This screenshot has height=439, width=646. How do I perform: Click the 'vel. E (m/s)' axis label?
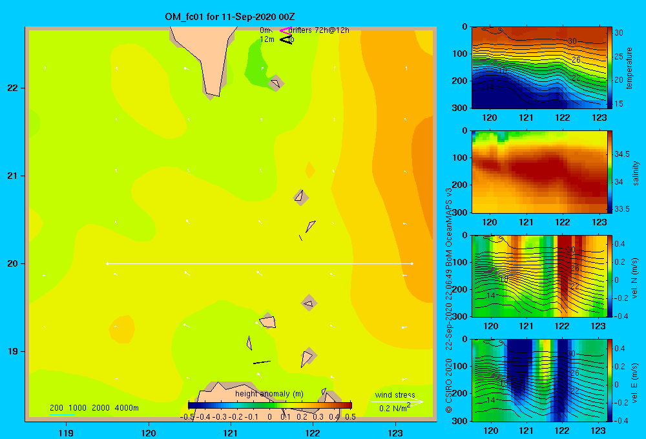(x=635, y=383)
